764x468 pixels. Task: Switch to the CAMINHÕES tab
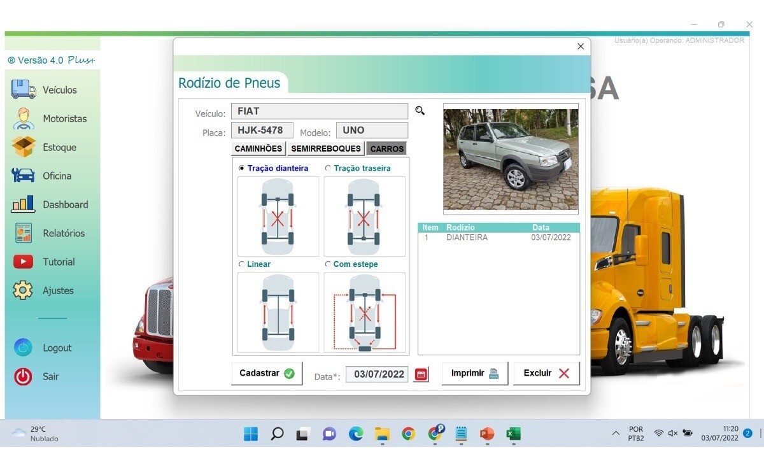258,149
